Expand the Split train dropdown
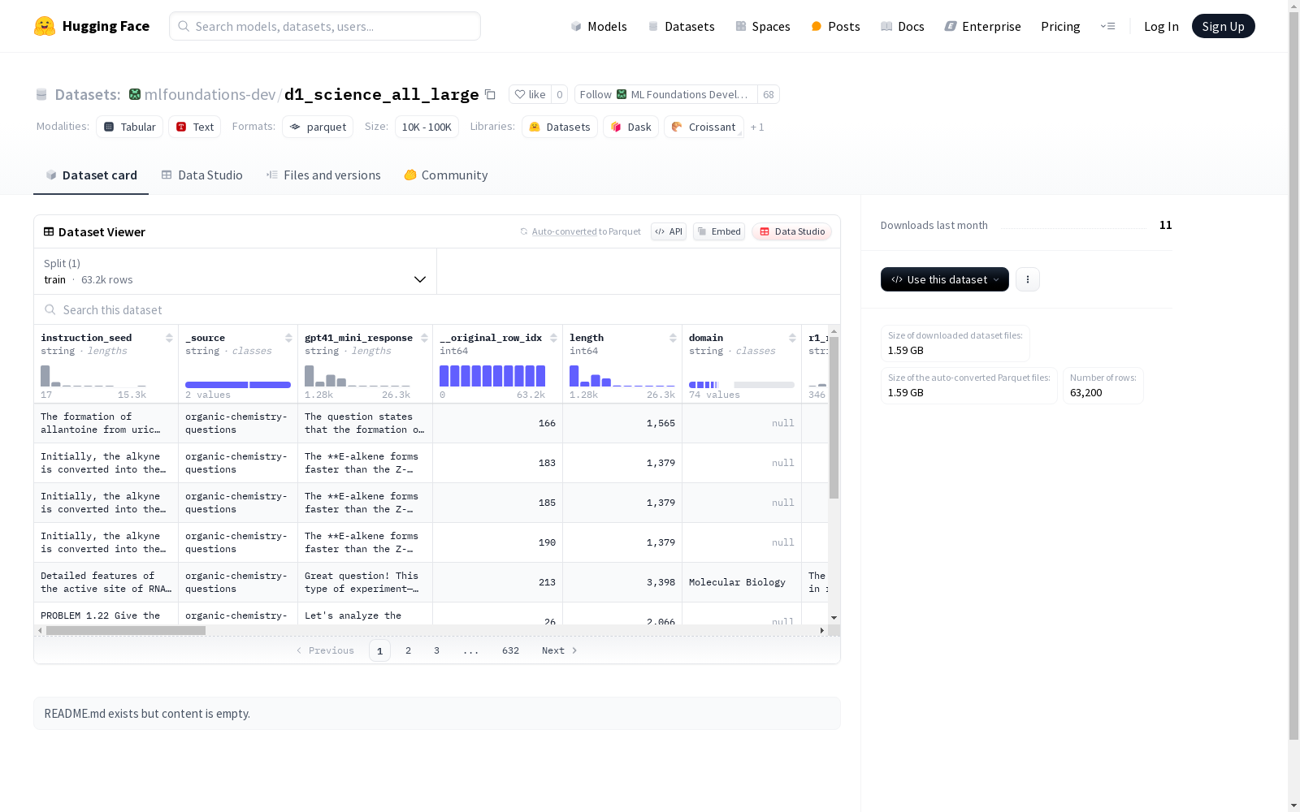The height and width of the screenshot is (812, 1300). (236, 271)
